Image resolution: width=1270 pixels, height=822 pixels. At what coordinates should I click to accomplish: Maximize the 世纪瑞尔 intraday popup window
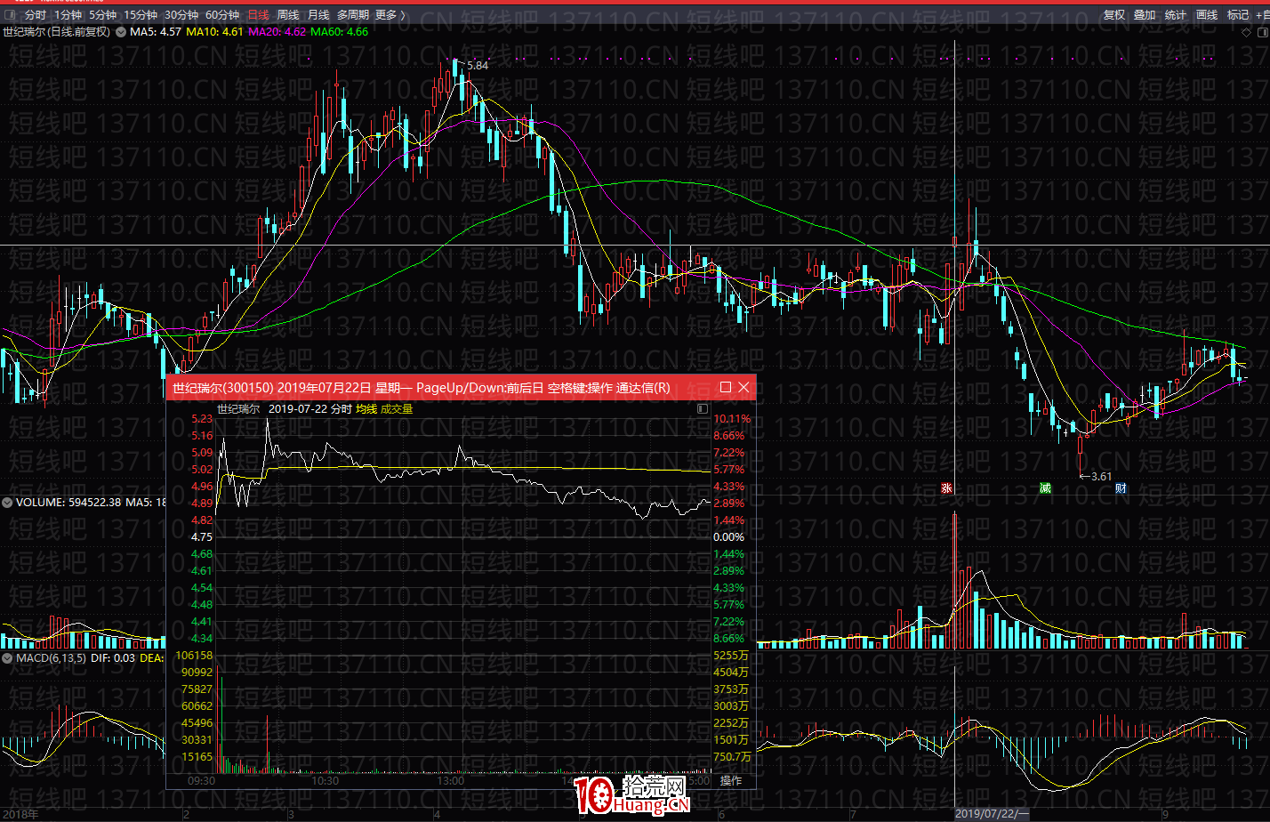(725, 387)
